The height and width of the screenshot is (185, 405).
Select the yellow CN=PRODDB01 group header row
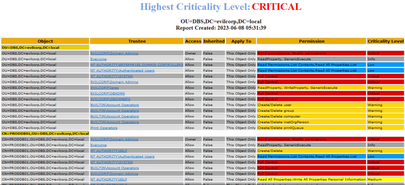coord(45,133)
